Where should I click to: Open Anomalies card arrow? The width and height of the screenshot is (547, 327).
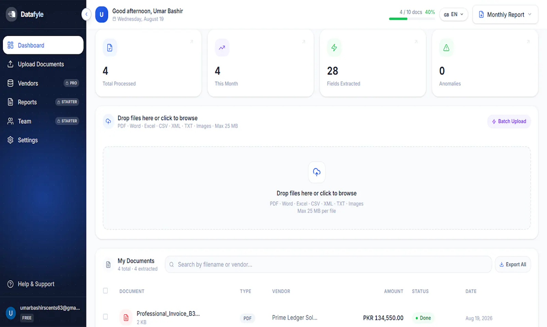[528, 42]
